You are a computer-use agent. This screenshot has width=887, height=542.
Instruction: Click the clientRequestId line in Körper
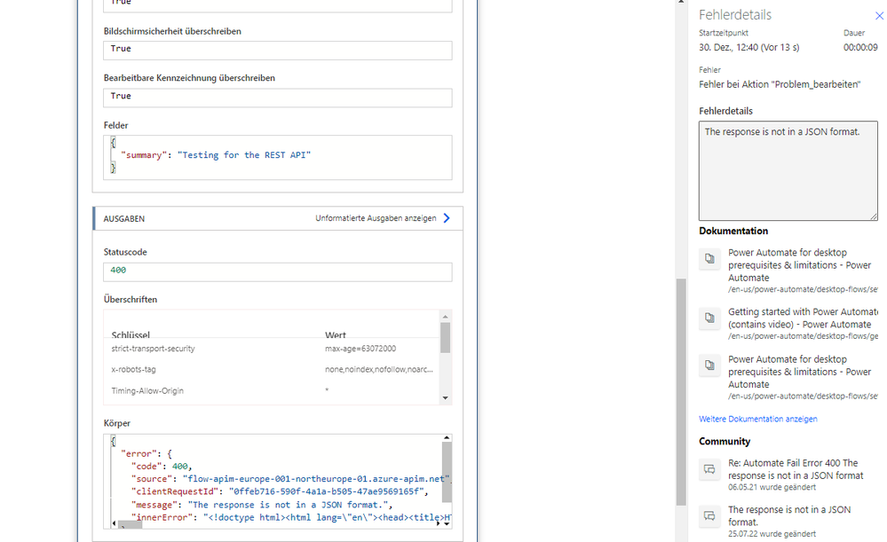[280, 491]
